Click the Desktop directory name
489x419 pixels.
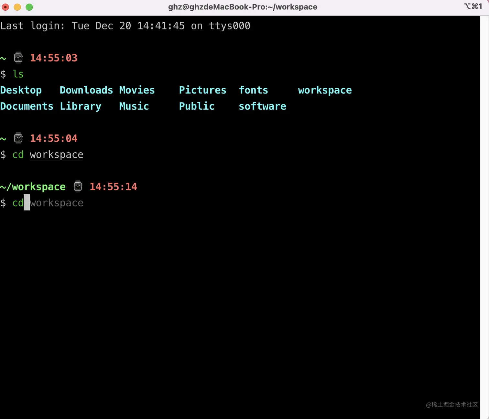pos(21,90)
